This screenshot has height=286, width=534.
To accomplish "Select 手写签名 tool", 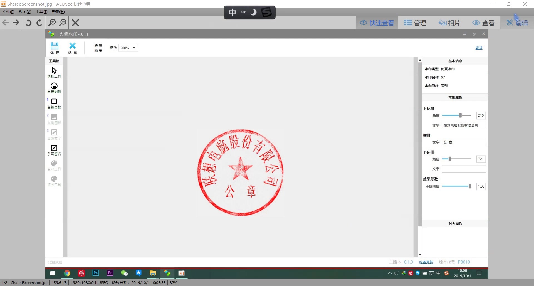I will pos(54,150).
